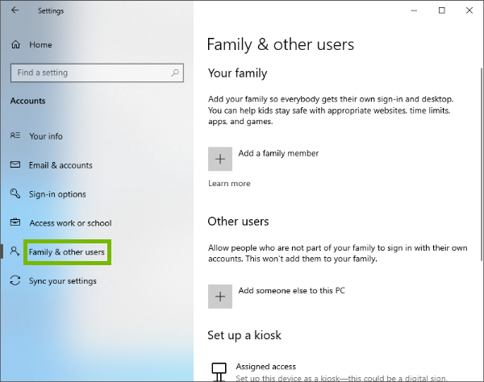Click Add someone else to this PC

click(x=292, y=290)
